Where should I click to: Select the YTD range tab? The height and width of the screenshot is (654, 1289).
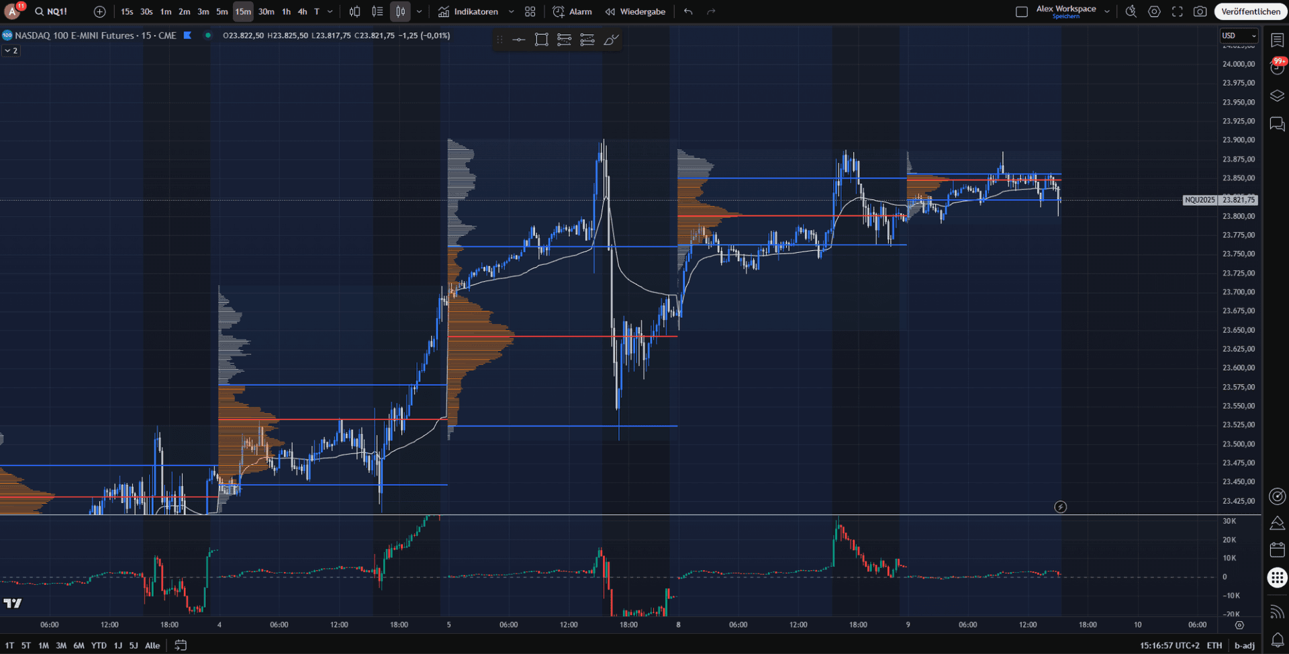coord(99,645)
